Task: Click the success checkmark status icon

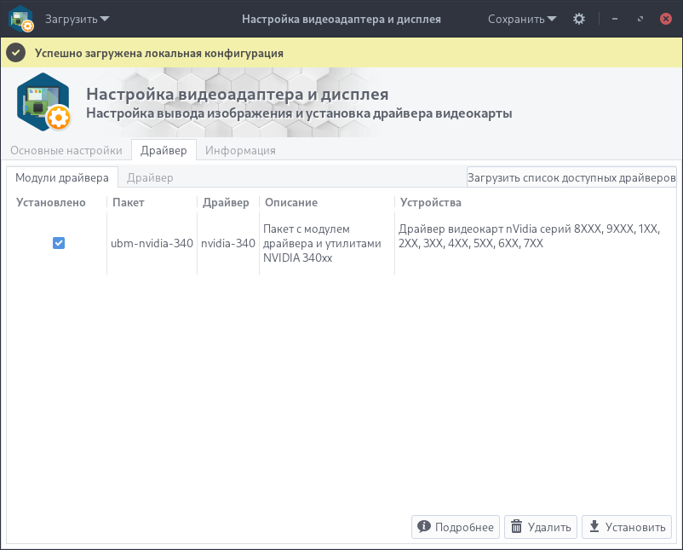Action: click(x=15, y=53)
